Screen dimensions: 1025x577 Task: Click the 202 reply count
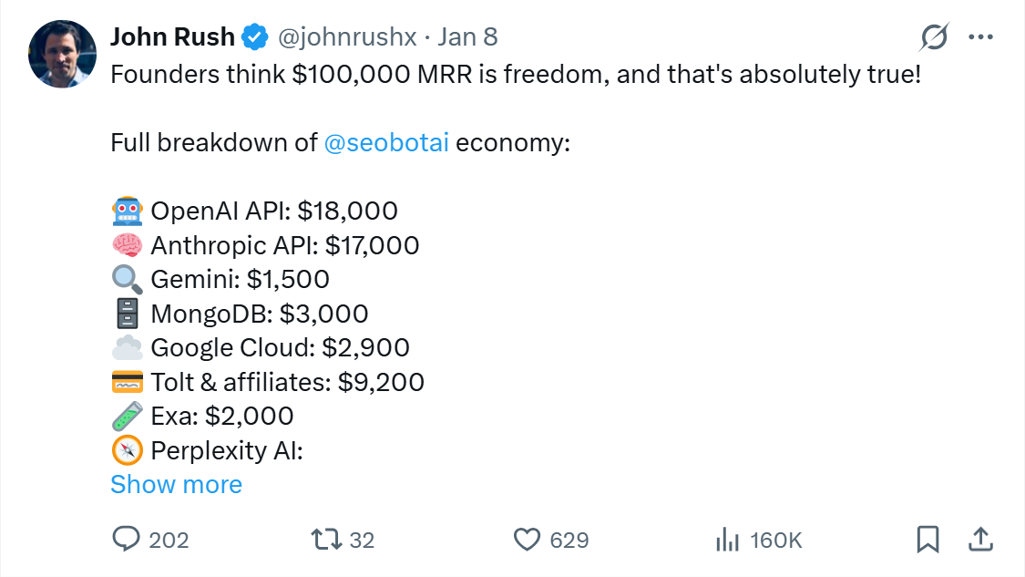169,540
